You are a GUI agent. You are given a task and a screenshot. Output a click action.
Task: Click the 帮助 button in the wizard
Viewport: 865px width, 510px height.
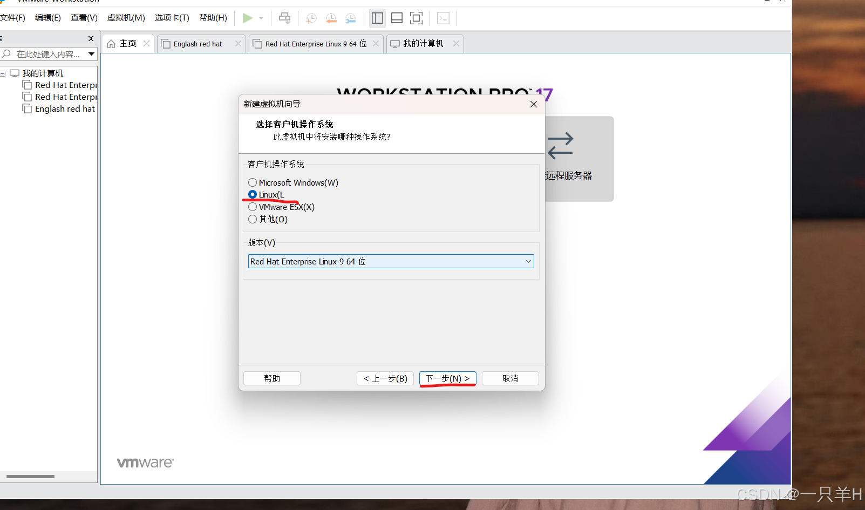click(x=272, y=378)
